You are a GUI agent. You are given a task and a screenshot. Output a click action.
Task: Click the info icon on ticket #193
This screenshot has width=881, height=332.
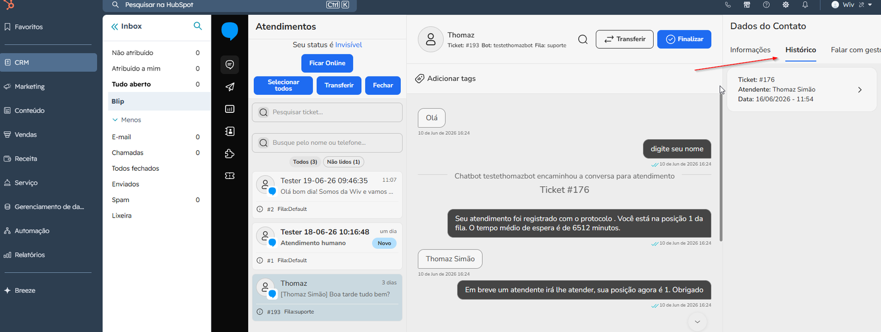260,312
